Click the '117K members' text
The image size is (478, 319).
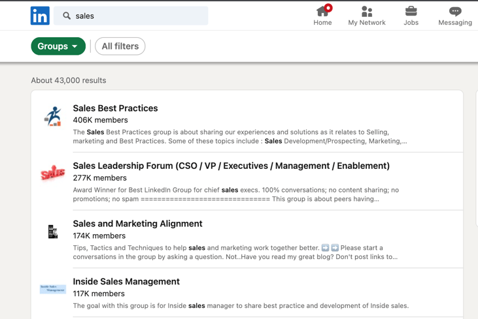99,294
